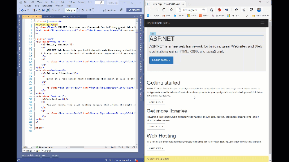
Task: Click the browser profile avatar
Action: tap(259, 10)
